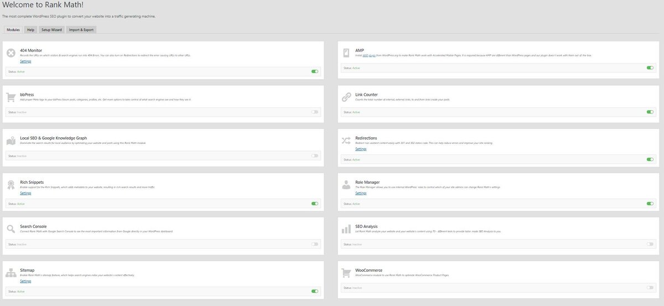This screenshot has height=306, width=664.
Task: Open 404 Monitor Settings link
Action: point(25,61)
